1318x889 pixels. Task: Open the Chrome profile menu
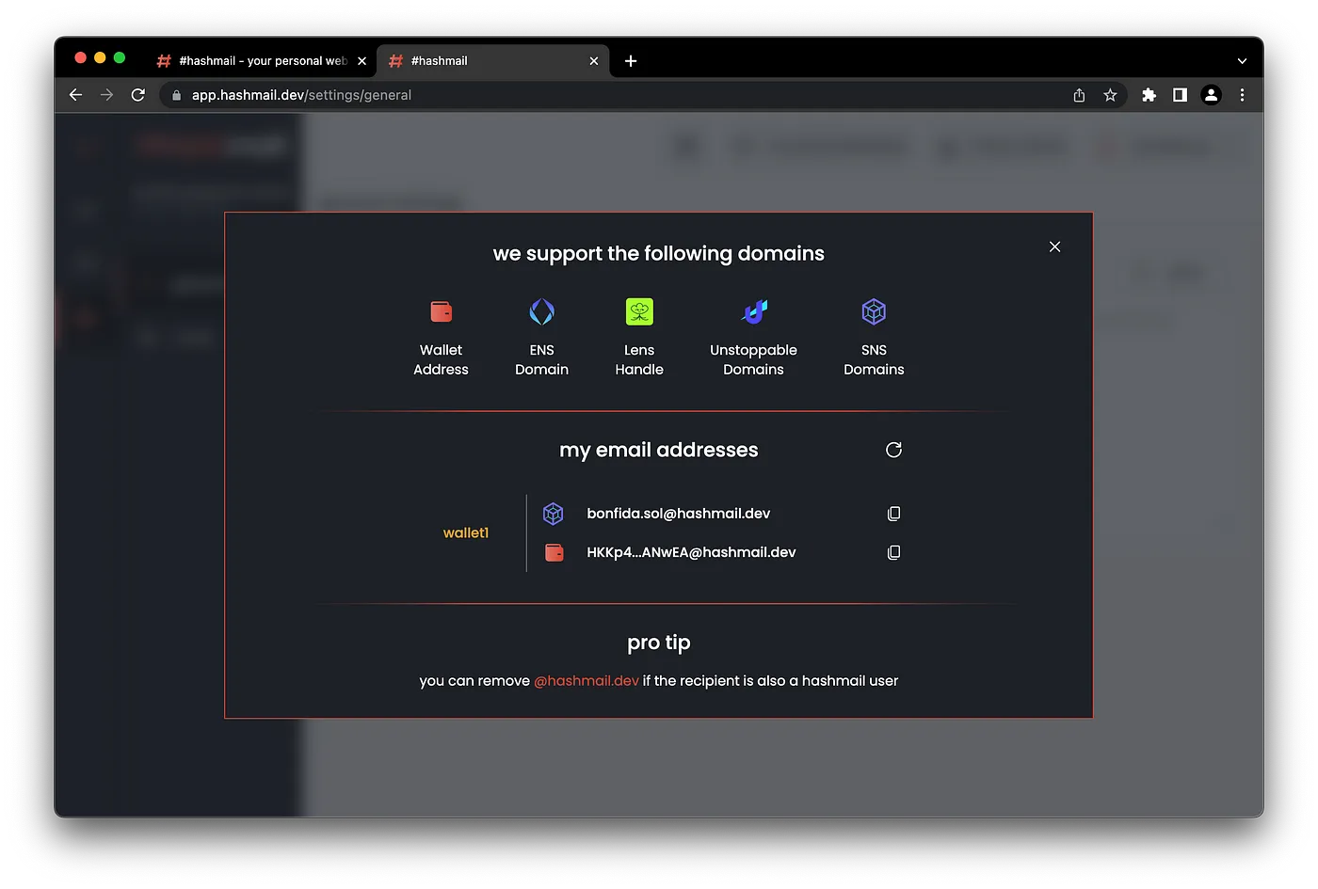[1212, 95]
